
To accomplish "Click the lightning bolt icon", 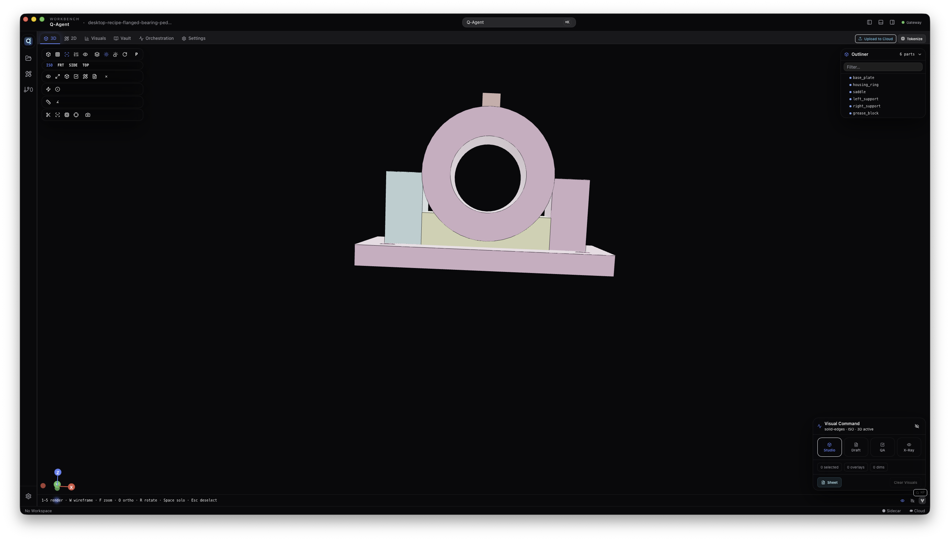I will (48, 89).
